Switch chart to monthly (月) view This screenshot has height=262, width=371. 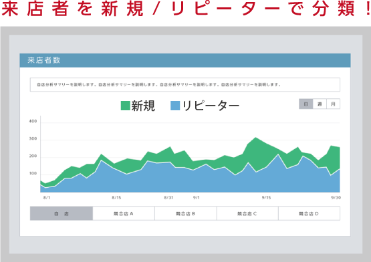(x=333, y=104)
